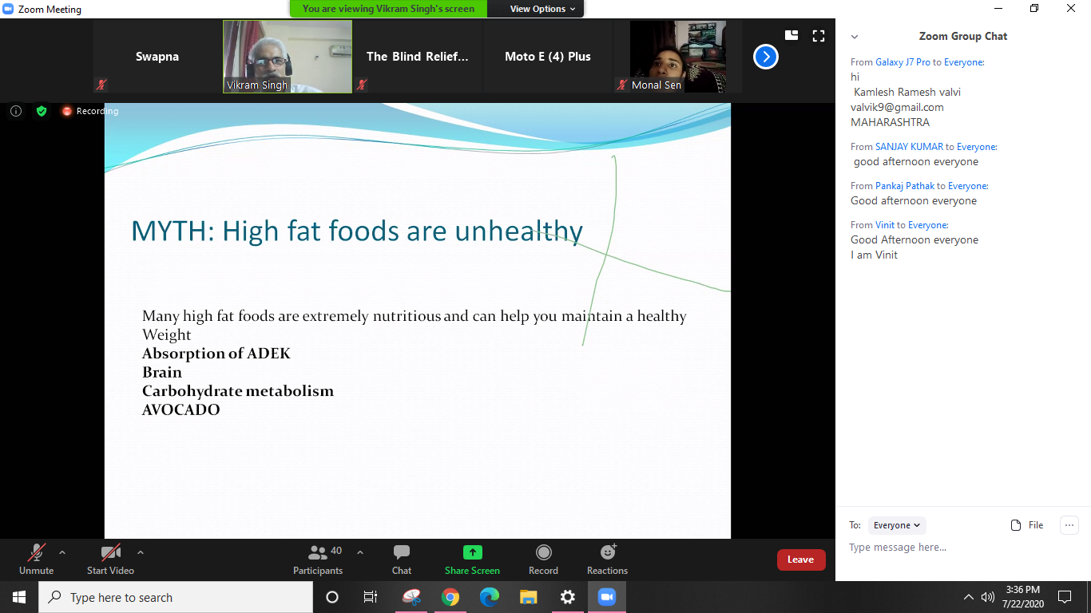Enter fullscreen via the expand icon

coord(818,35)
